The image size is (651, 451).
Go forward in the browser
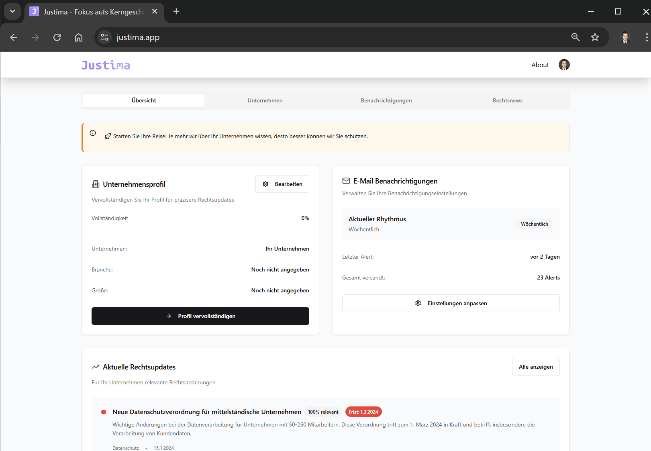(x=35, y=37)
